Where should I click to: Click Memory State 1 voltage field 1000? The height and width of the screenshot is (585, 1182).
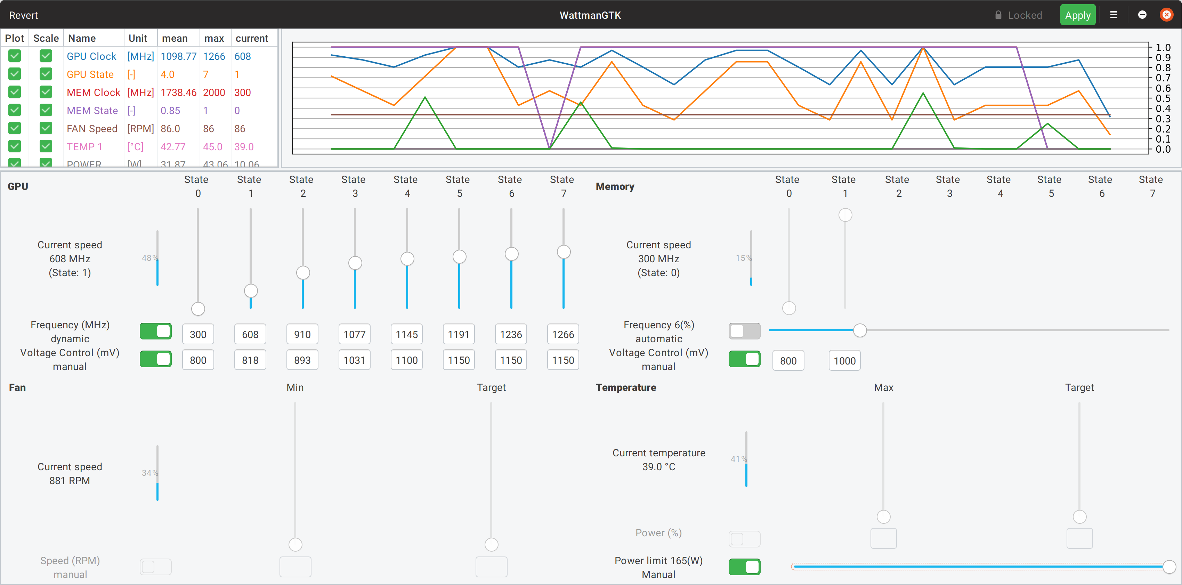844,361
